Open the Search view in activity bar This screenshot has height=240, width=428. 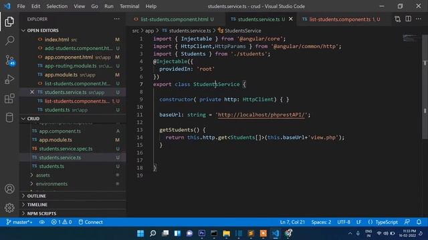coord(9,41)
